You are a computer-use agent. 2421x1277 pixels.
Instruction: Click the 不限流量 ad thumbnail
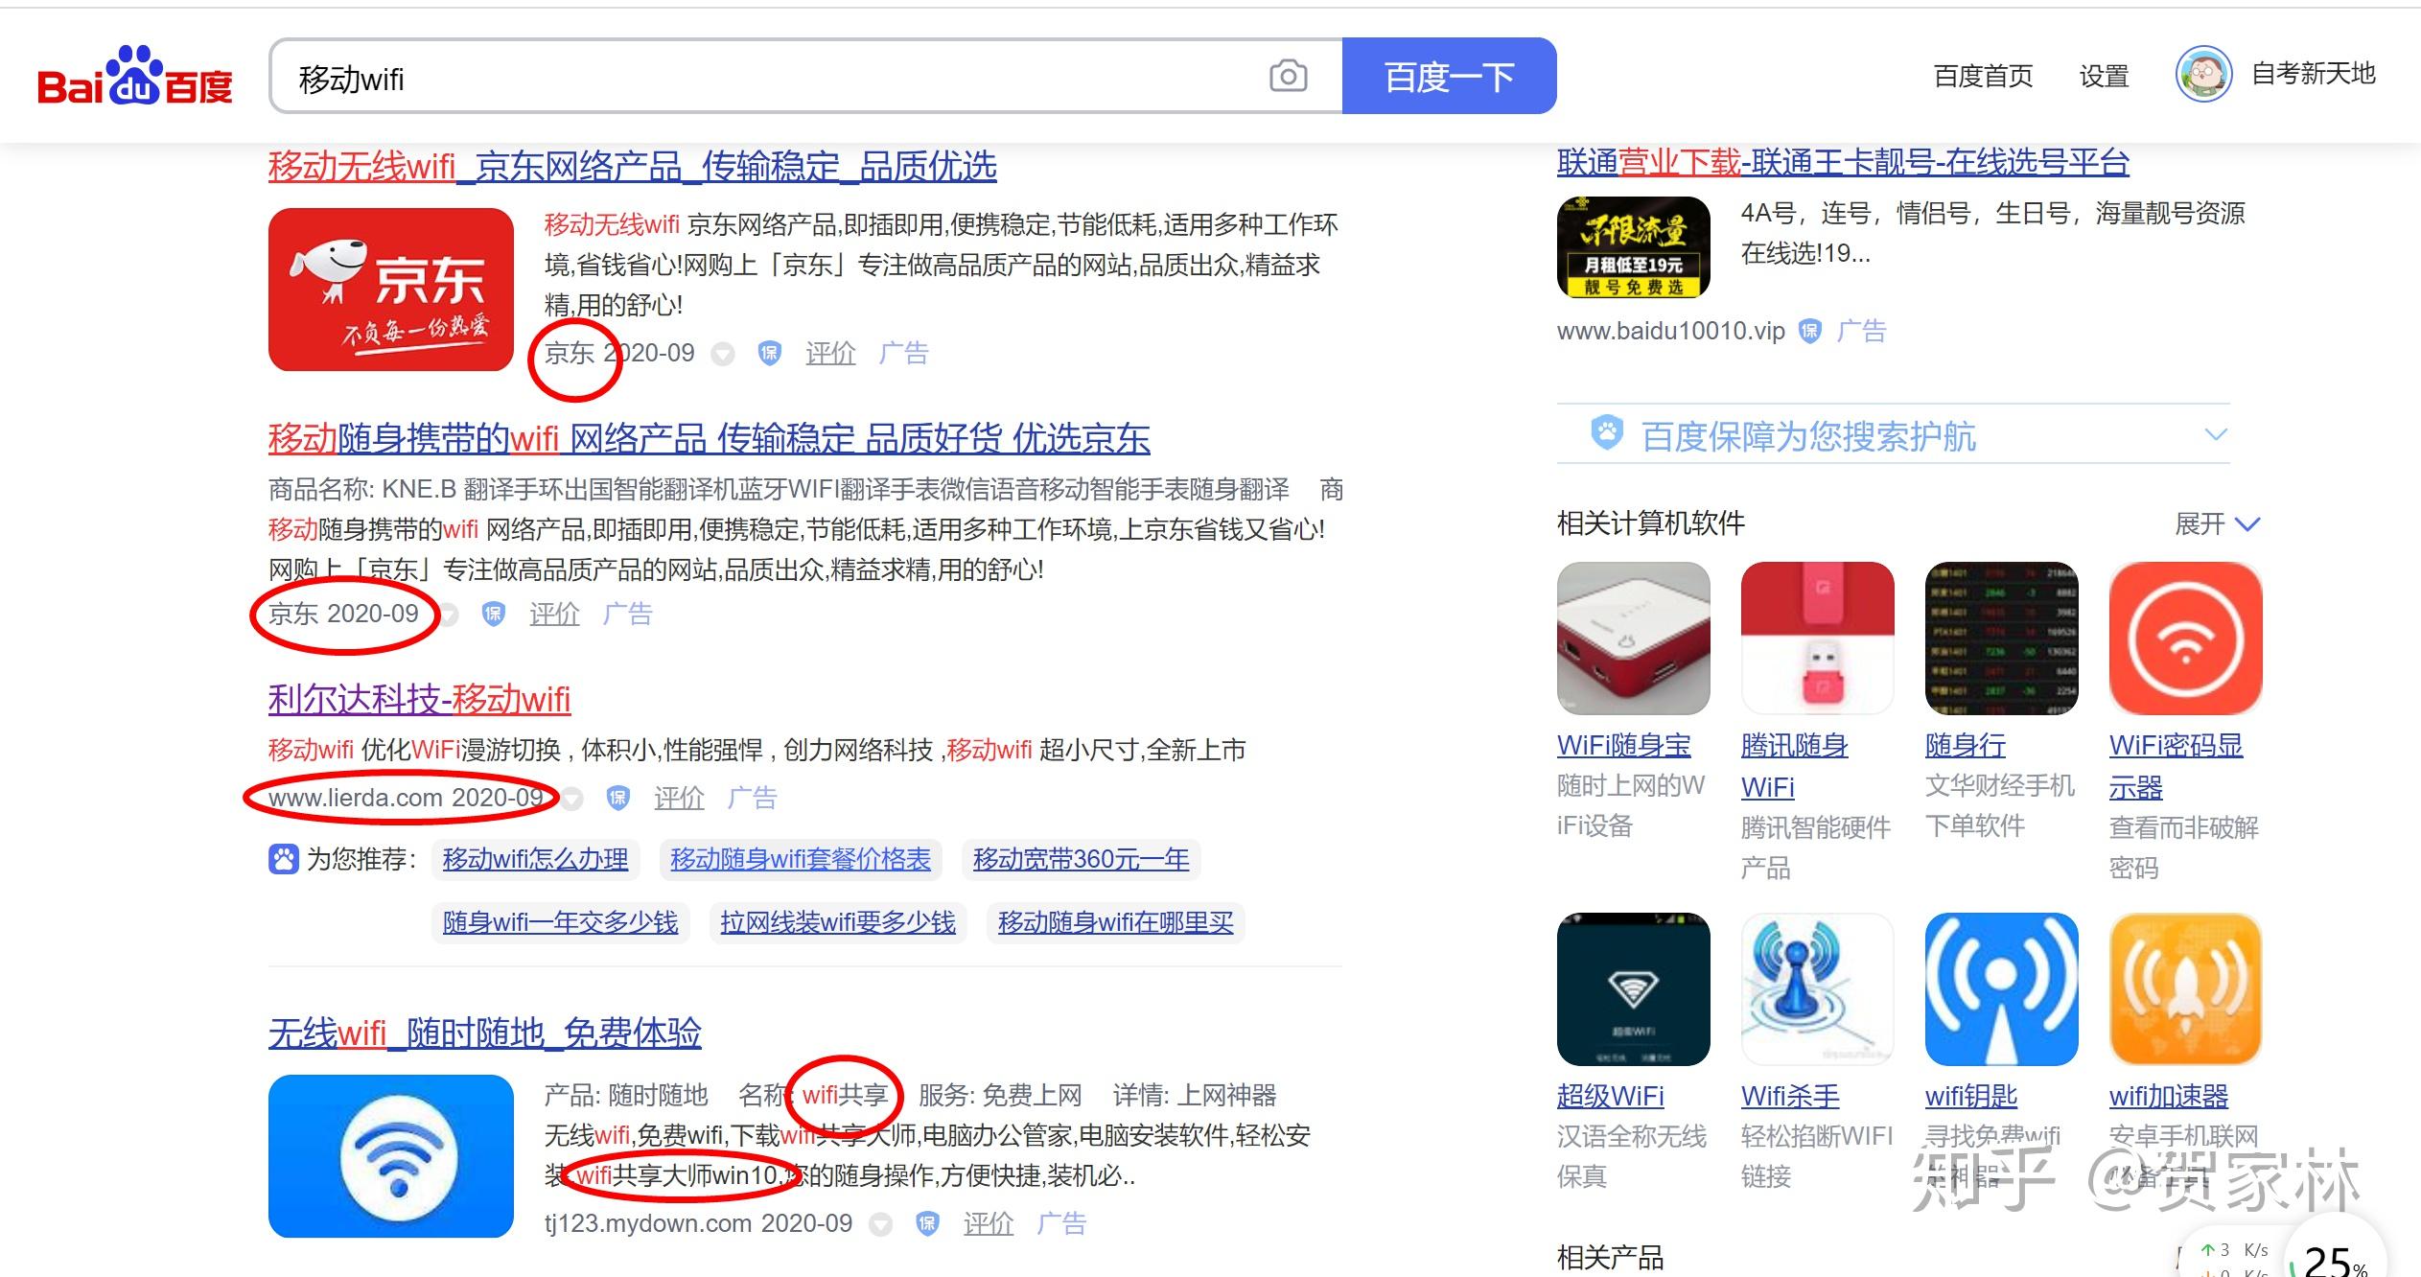coord(1633,247)
